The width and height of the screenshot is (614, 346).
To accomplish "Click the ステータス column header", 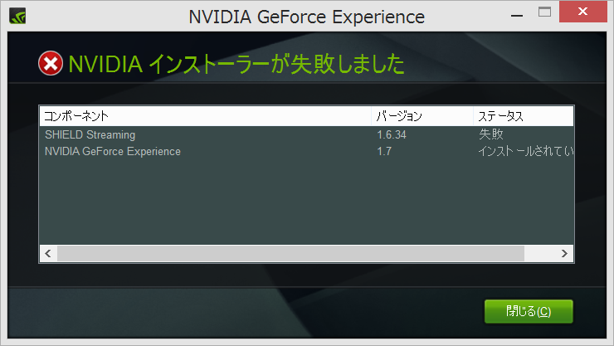I will coord(524,116).
